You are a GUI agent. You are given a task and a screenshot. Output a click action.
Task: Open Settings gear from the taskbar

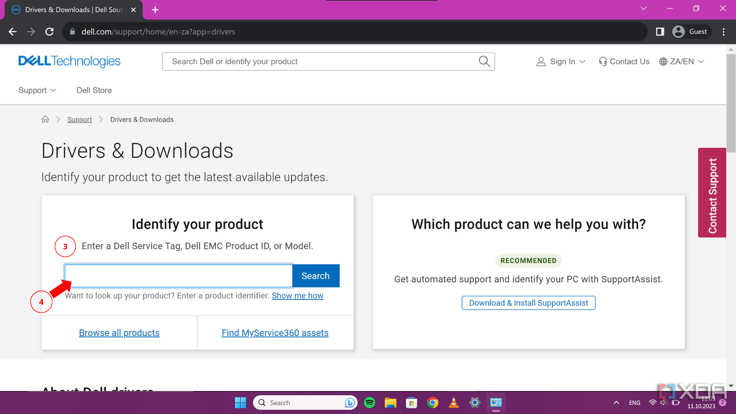(475, 402)
